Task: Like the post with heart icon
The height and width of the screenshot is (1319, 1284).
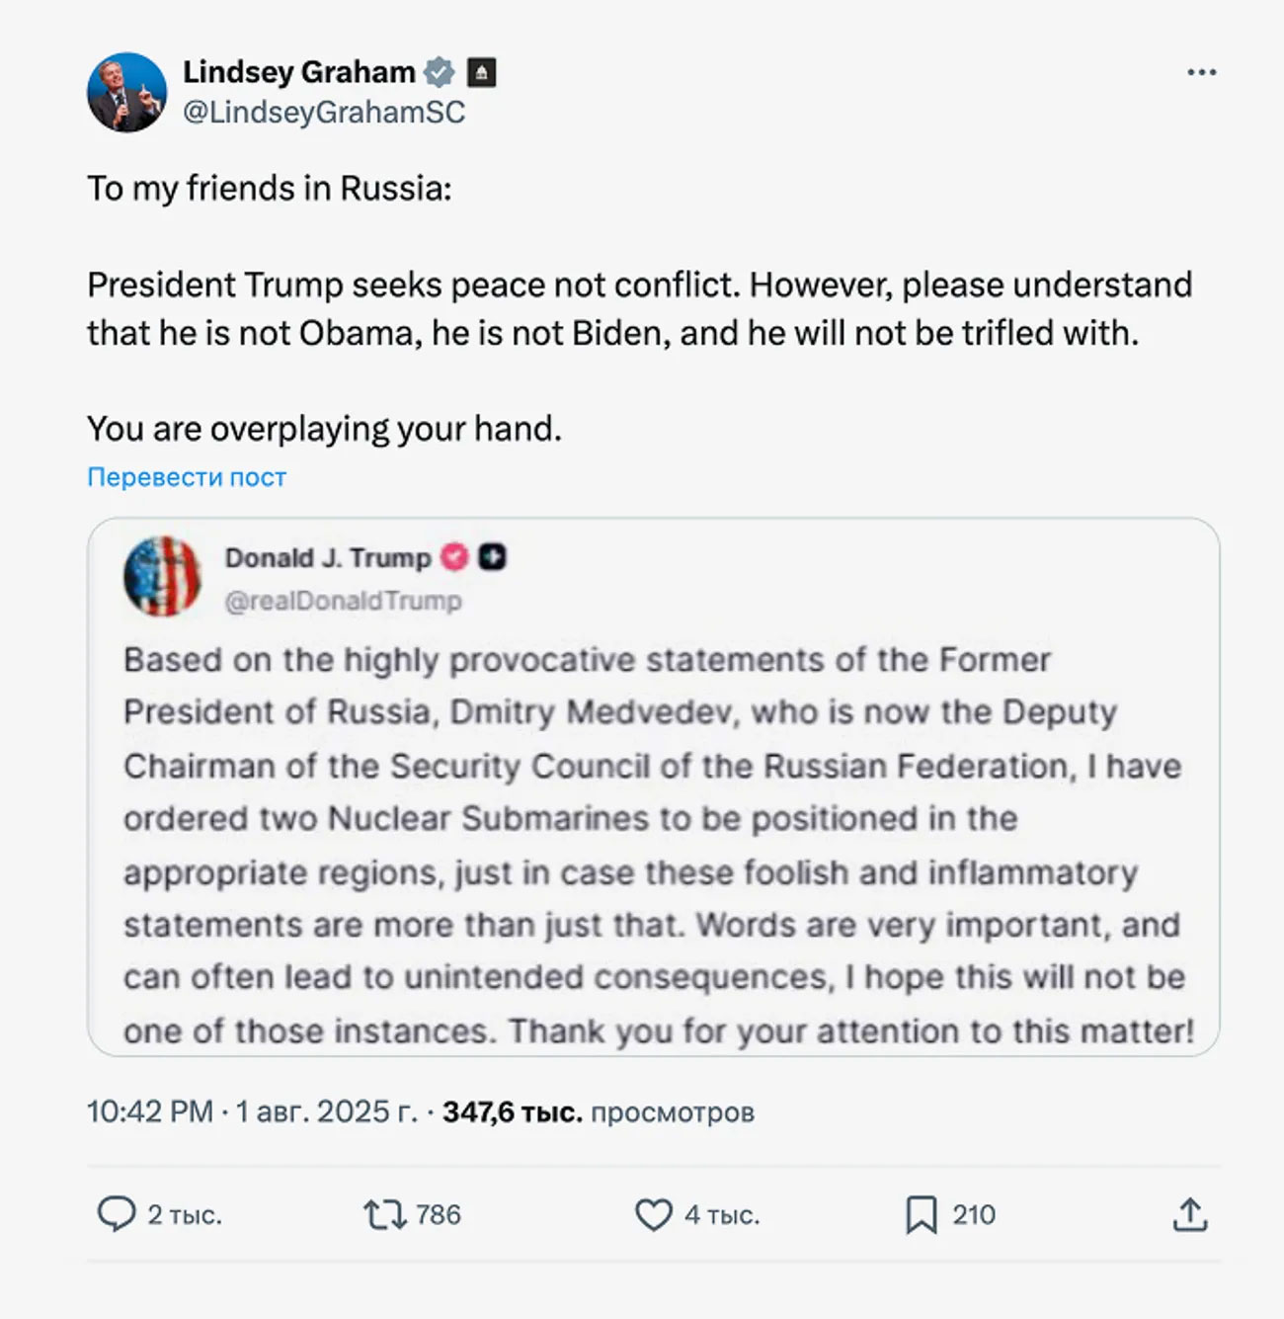Action: coord(653,1214)
